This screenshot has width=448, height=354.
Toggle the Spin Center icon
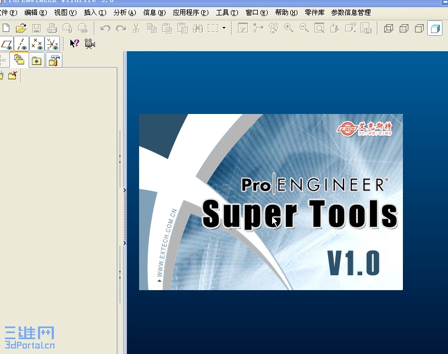(258, 28)
